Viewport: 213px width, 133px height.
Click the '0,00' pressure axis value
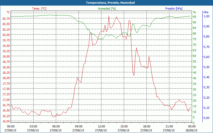206,118
